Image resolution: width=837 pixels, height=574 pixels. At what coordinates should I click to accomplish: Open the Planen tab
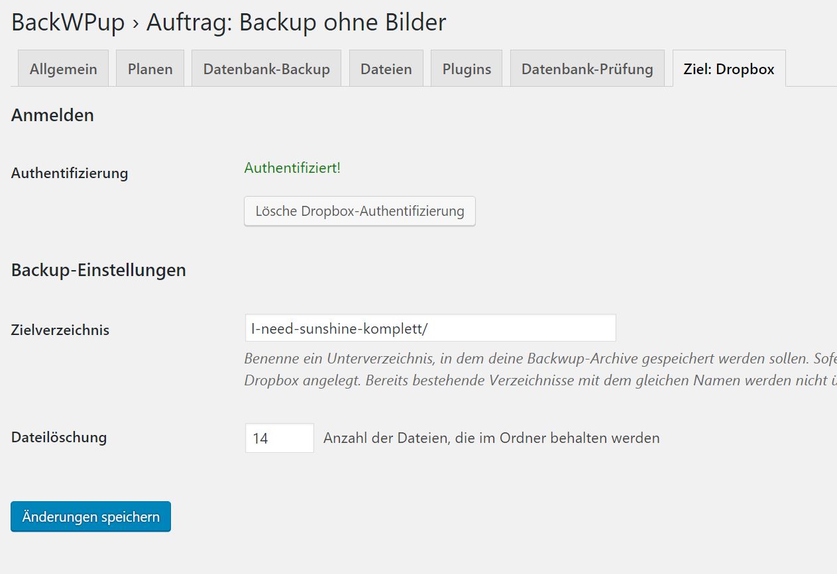coord(150,69)
